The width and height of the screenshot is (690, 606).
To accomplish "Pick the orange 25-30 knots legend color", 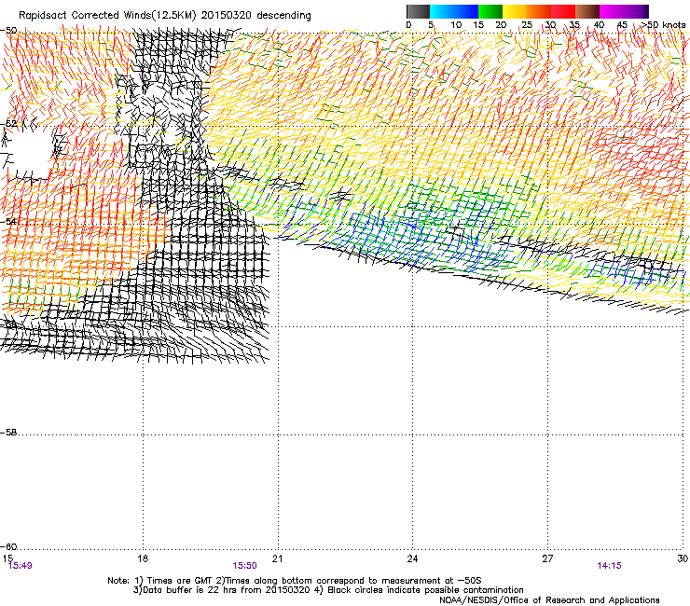I will pyautogui.click(x=539, y=11).
